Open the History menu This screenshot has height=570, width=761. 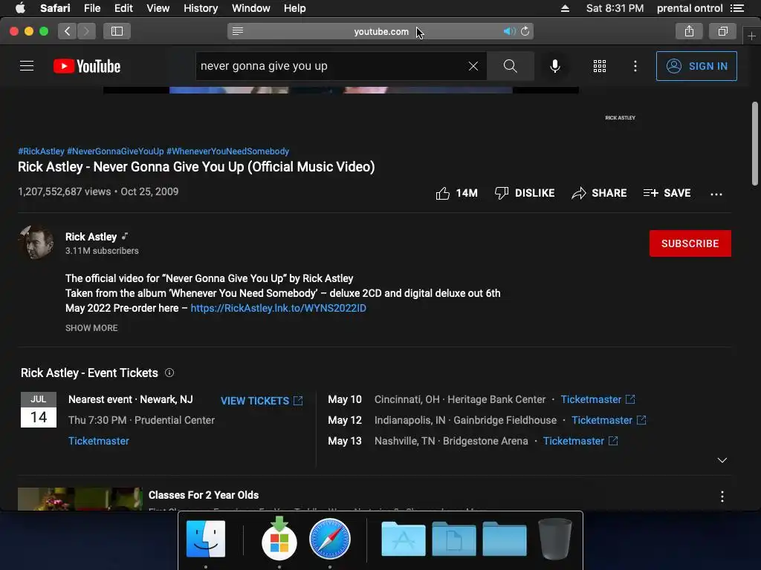click(201, 8)
